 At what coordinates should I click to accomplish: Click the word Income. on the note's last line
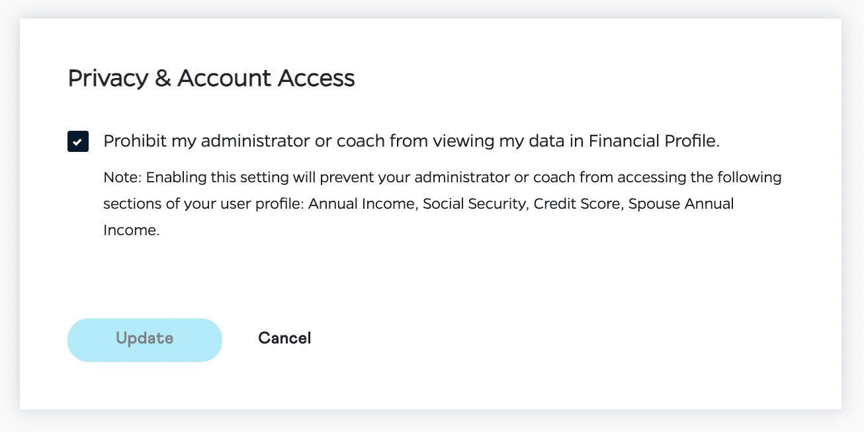[132, 231]
